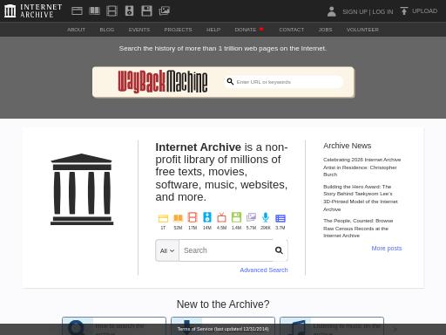Screen dimensions: 446x335
Task: Focus the main archive Search field
Action: pyautogui.click(x=226, y=250)
